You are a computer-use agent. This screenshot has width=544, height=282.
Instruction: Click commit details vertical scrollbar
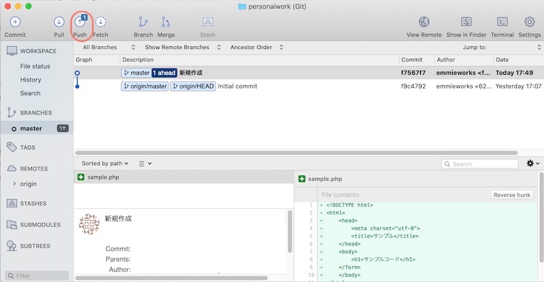(290, 231)
